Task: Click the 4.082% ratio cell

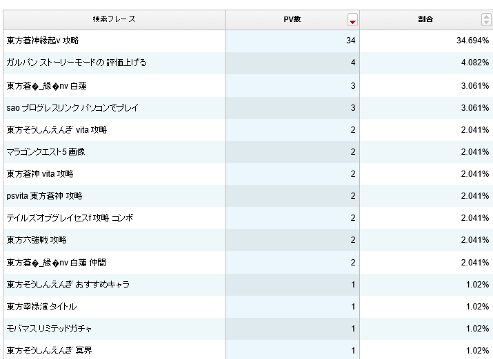Action: (426, 63)
